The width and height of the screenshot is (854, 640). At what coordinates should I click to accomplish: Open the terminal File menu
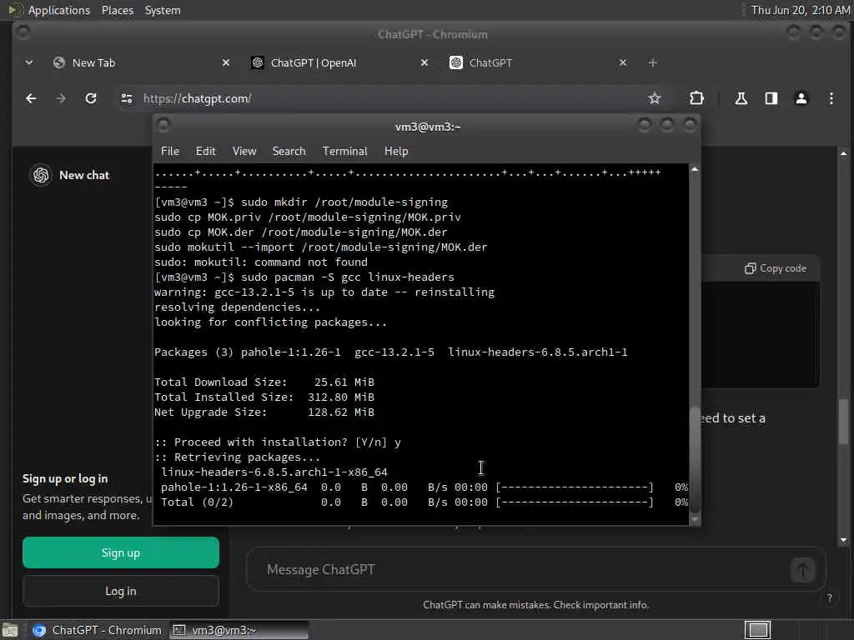(x=170, y=152)
